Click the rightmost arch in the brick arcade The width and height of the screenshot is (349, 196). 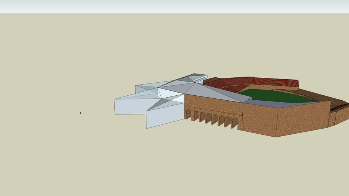(235, 123)
